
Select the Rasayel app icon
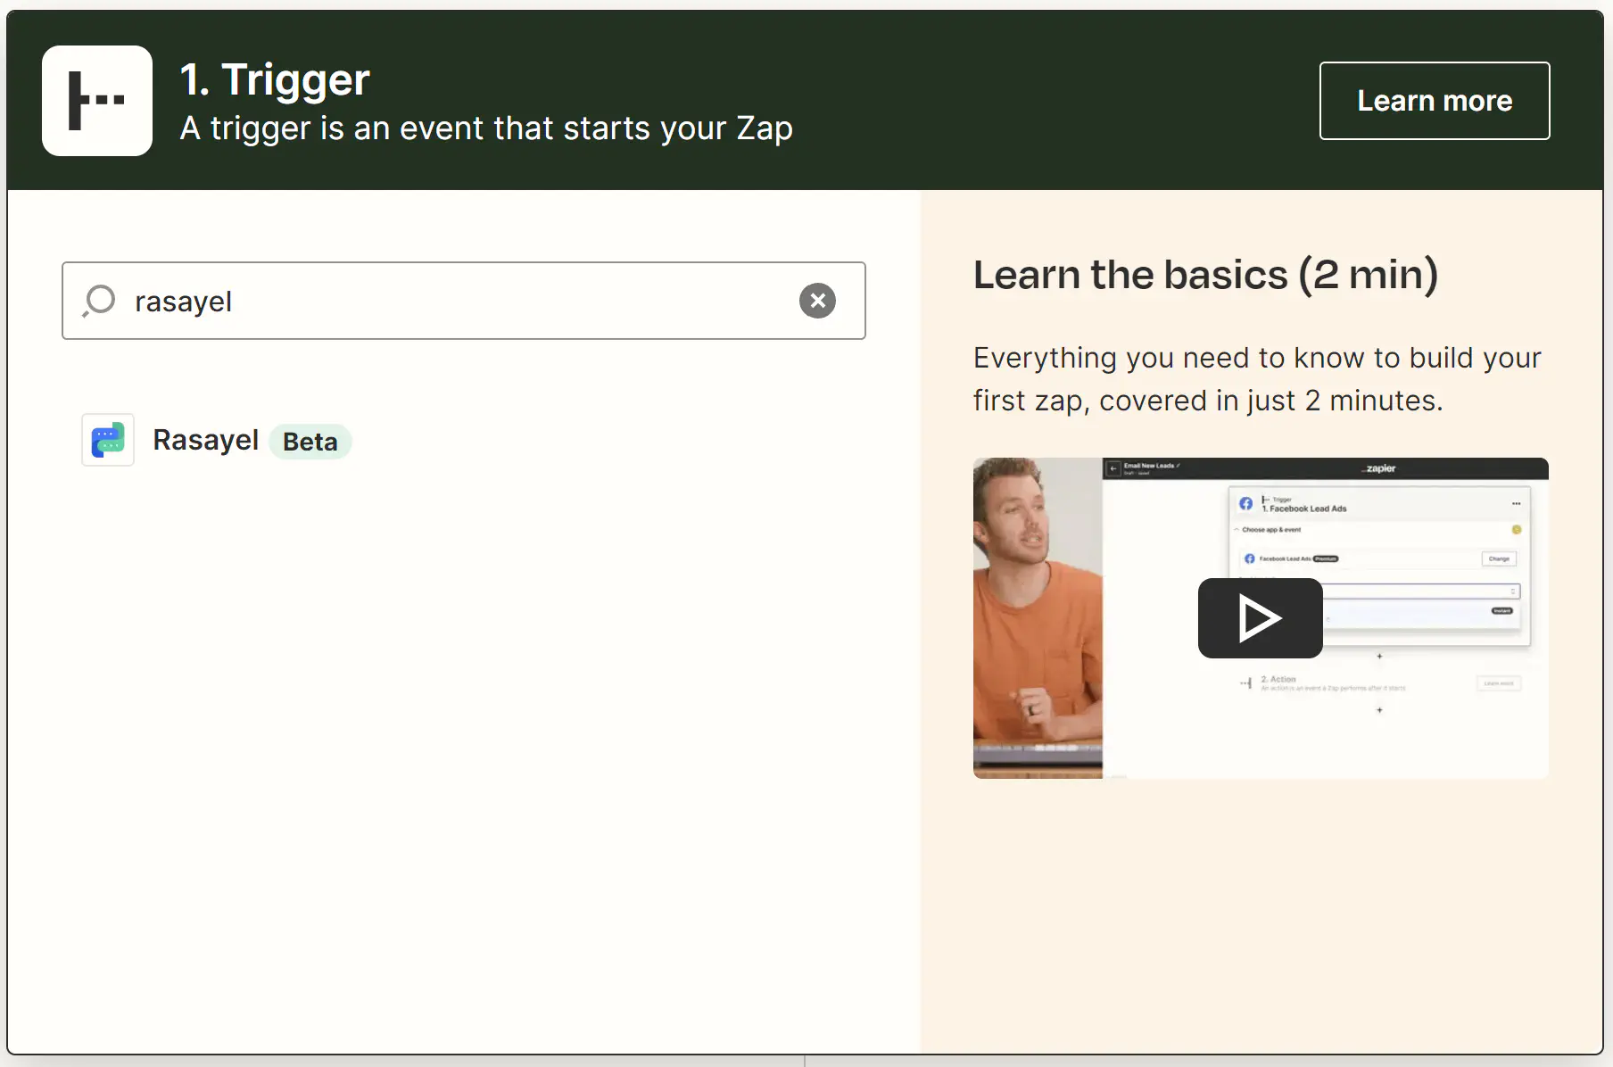click(x=107, y=440)
